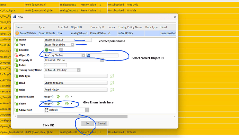Screen dimensions: 239x138
Task: Expand Device Facets history arrow menu
Action: [x=71, y=96]
